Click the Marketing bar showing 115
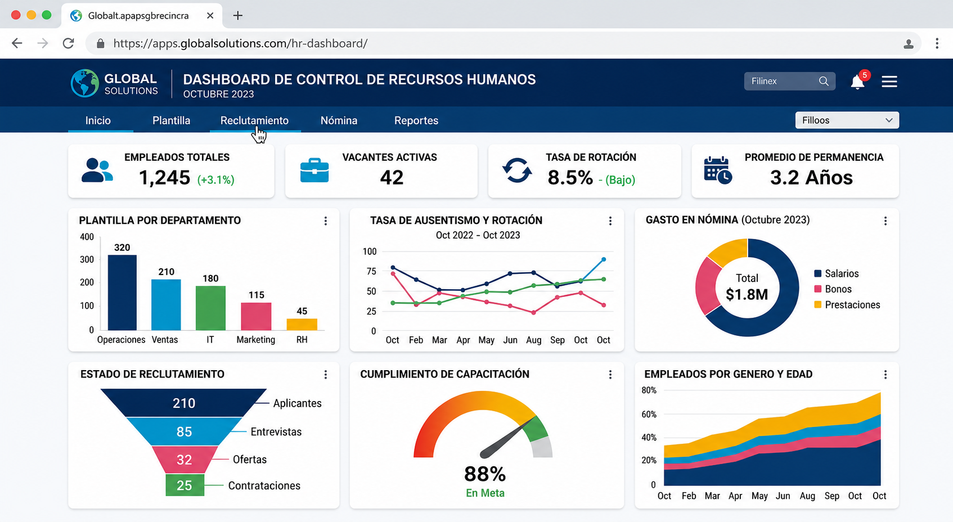 [x=256, y=316]
